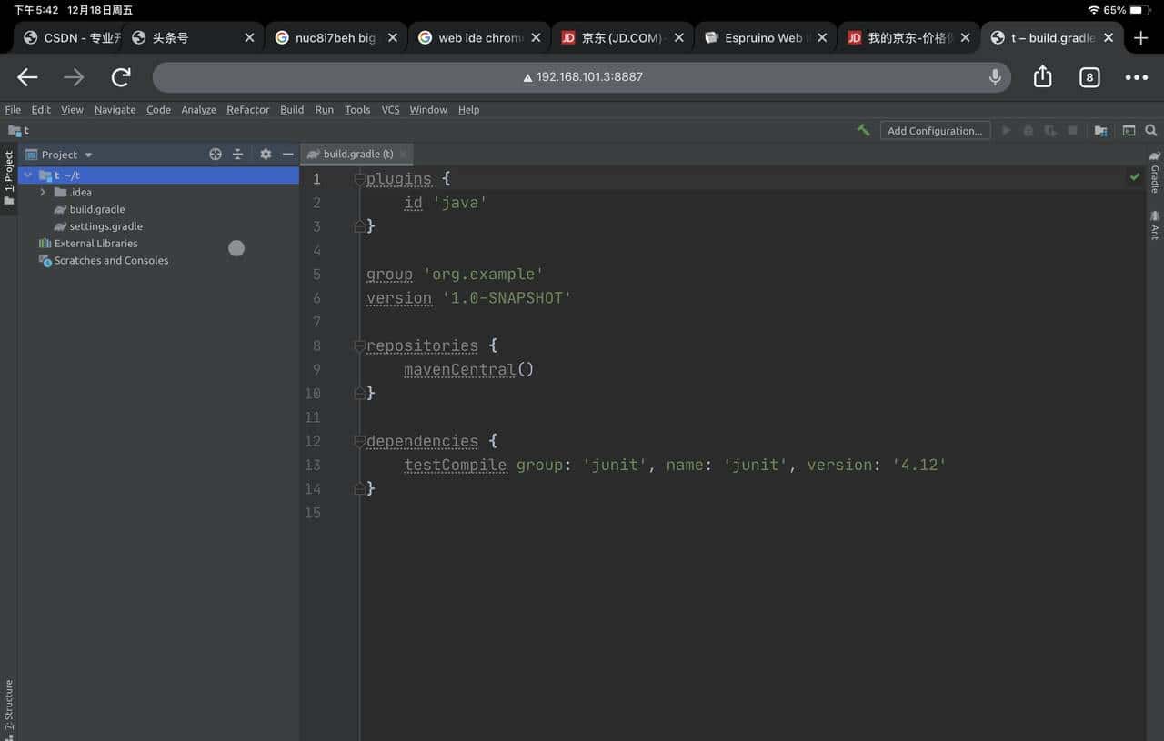Click the green inspections checkmark
This screenshot has width=1164, height=741.
(x=1135, y=177)
